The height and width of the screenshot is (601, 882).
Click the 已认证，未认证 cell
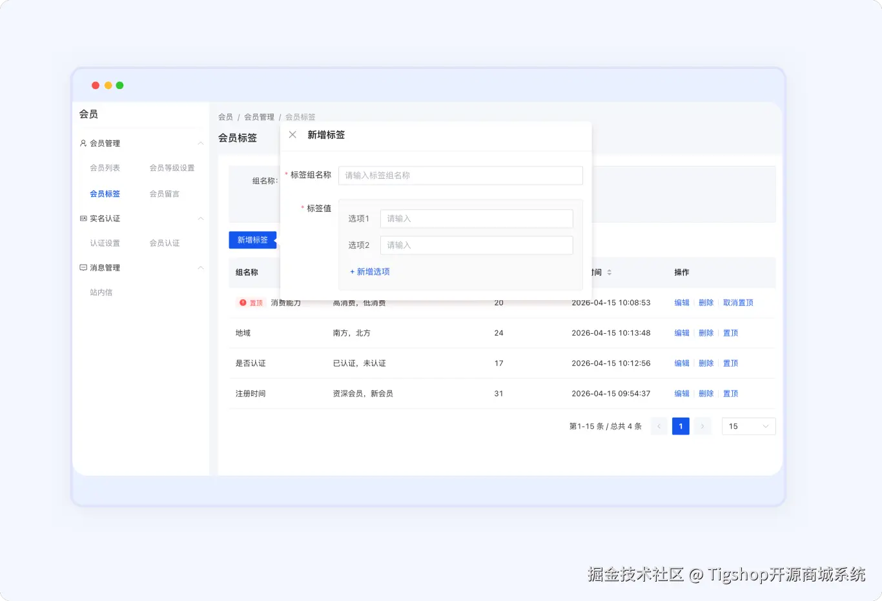tap(360, 363)
